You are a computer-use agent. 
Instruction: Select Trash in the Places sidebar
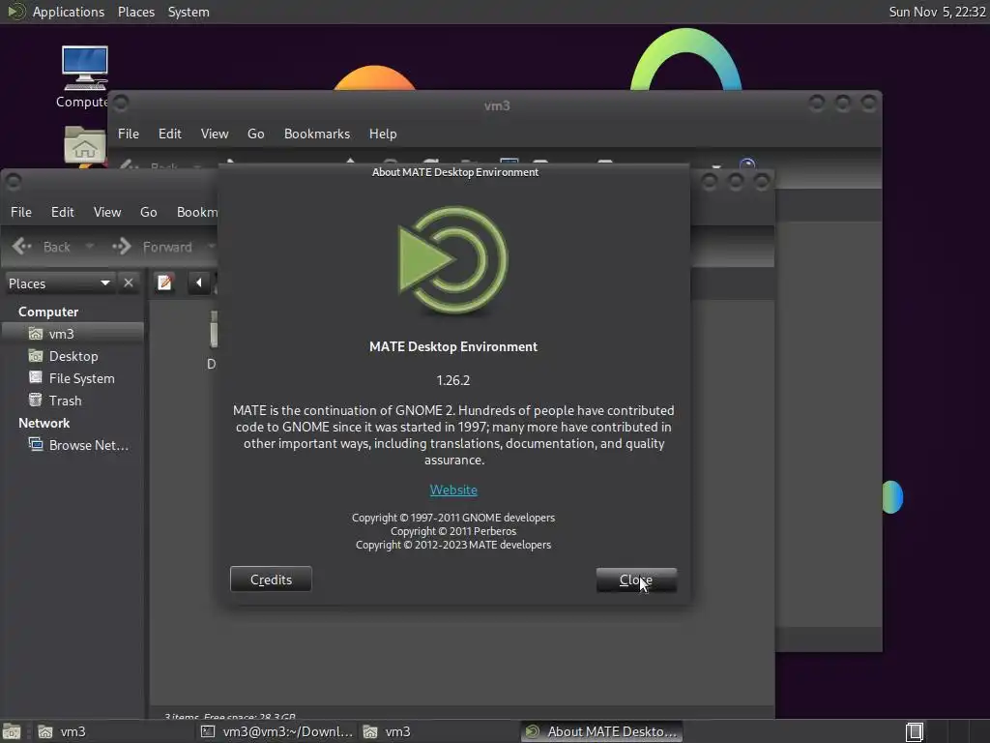click(73, 401)
